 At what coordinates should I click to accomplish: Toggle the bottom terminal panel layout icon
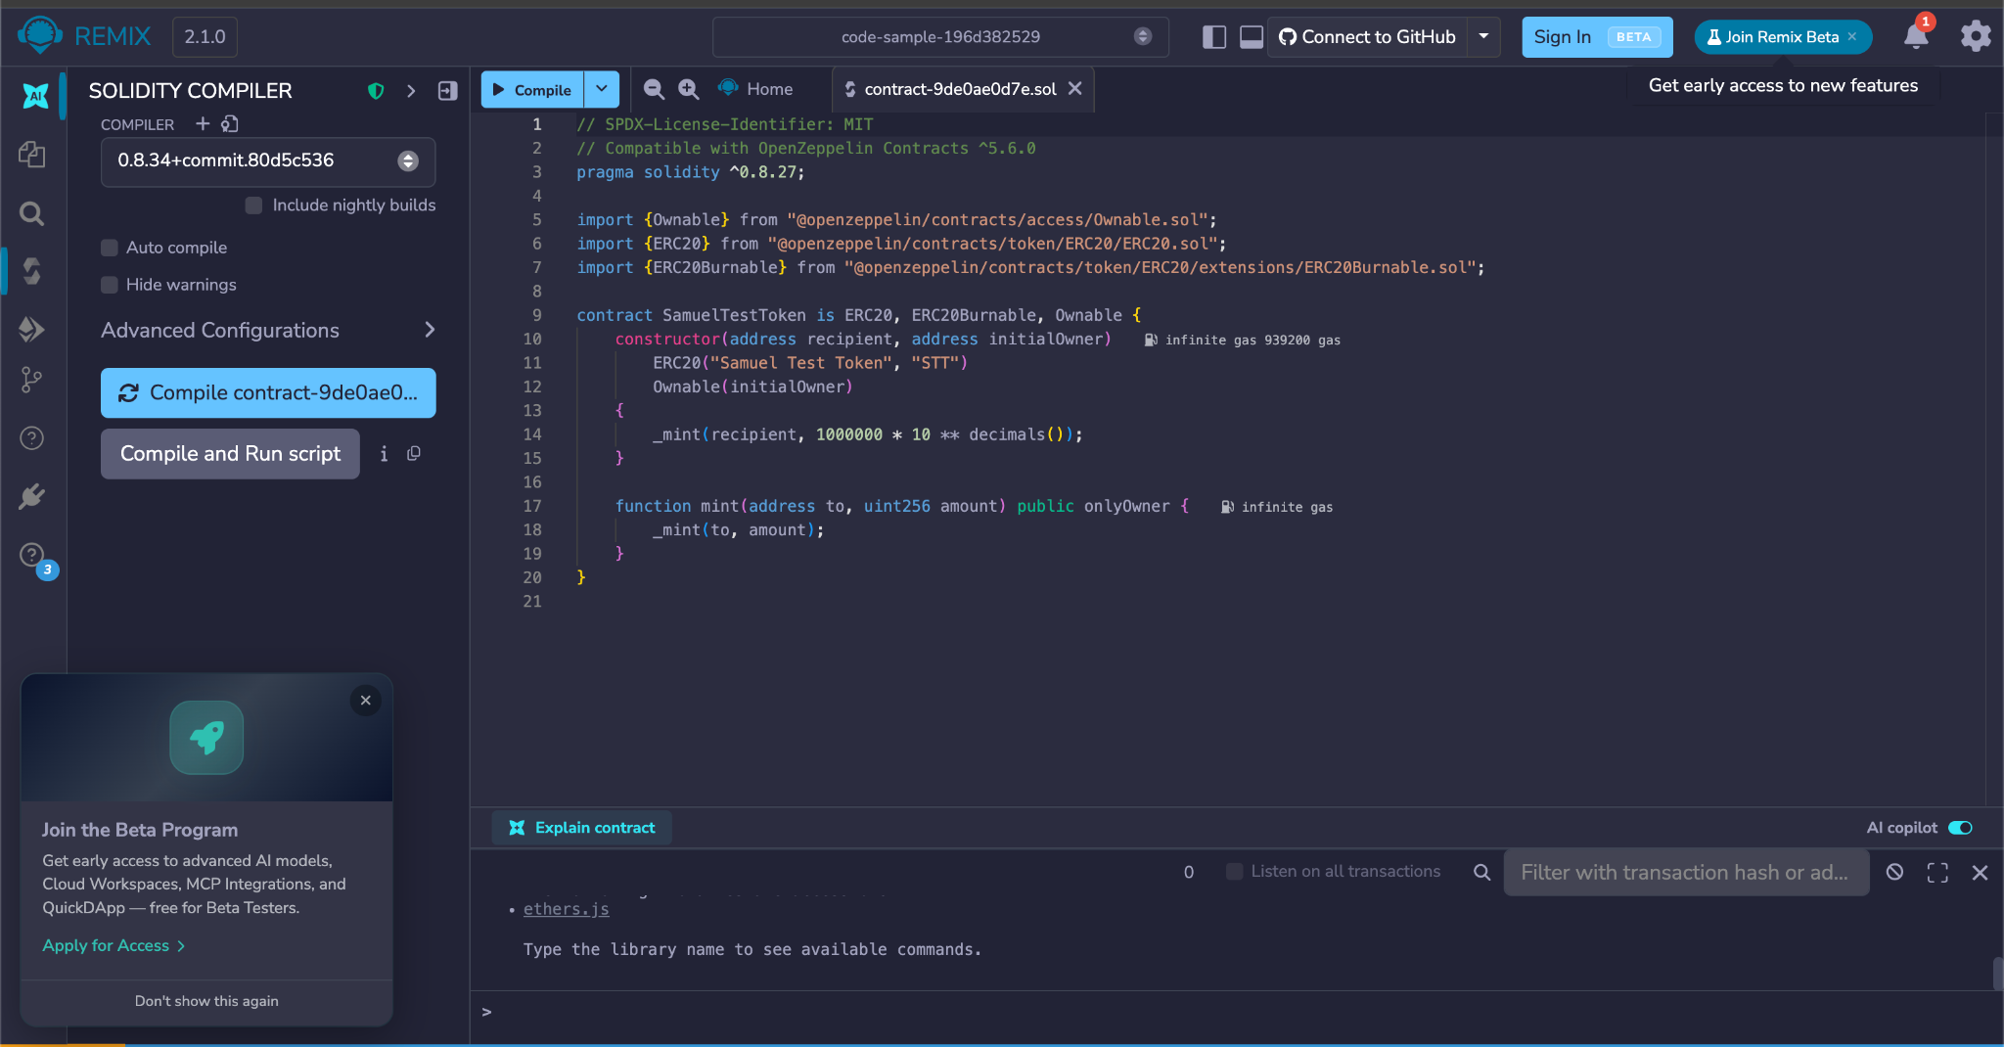(x=1252, y=37)
